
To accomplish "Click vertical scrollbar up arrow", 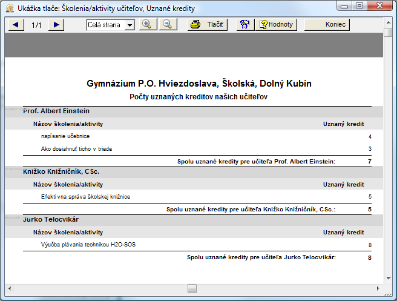I will coord(389,23).
